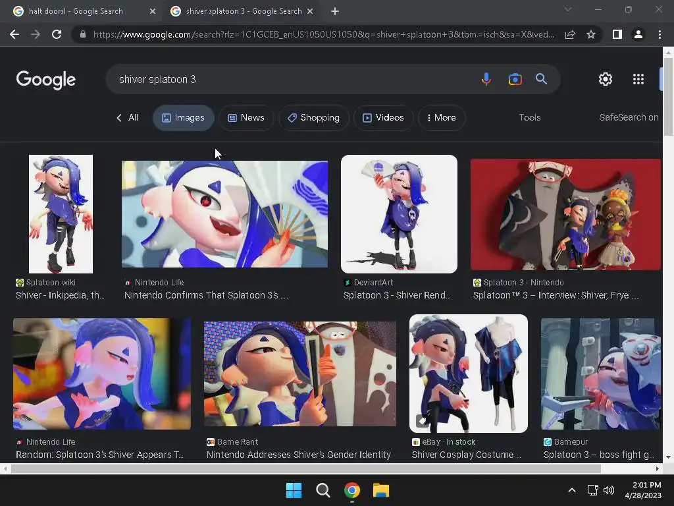Viewport: 674px width, 506px height.
Task: Open the tab search chevron
Action: (x=568, y=9)
